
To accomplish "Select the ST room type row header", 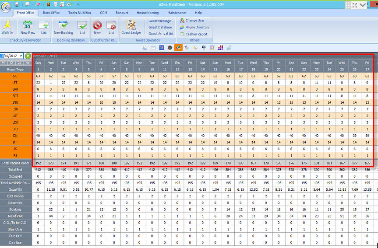I will (16, 83).
